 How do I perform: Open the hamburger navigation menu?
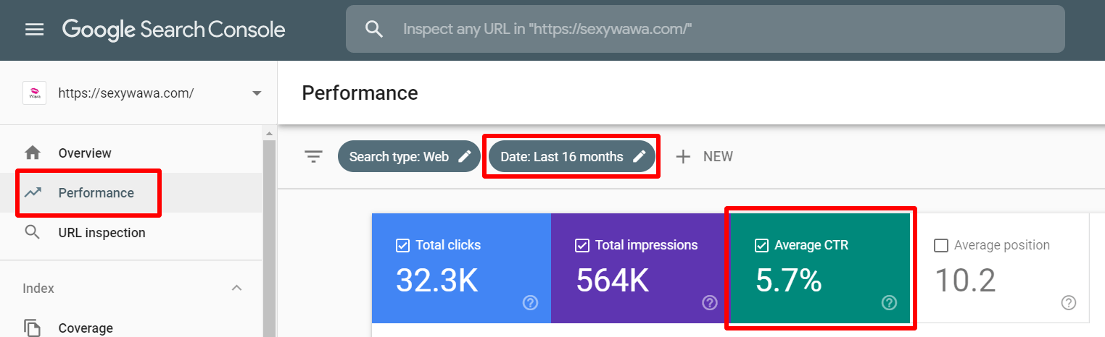34,30
